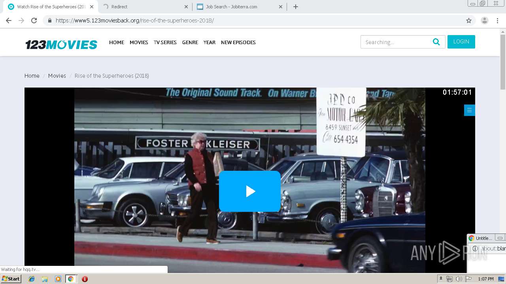Image resolution: width=506 pixels, height=284 pixels.
Task: Click the browser back arrow
Action: point(9,21)
